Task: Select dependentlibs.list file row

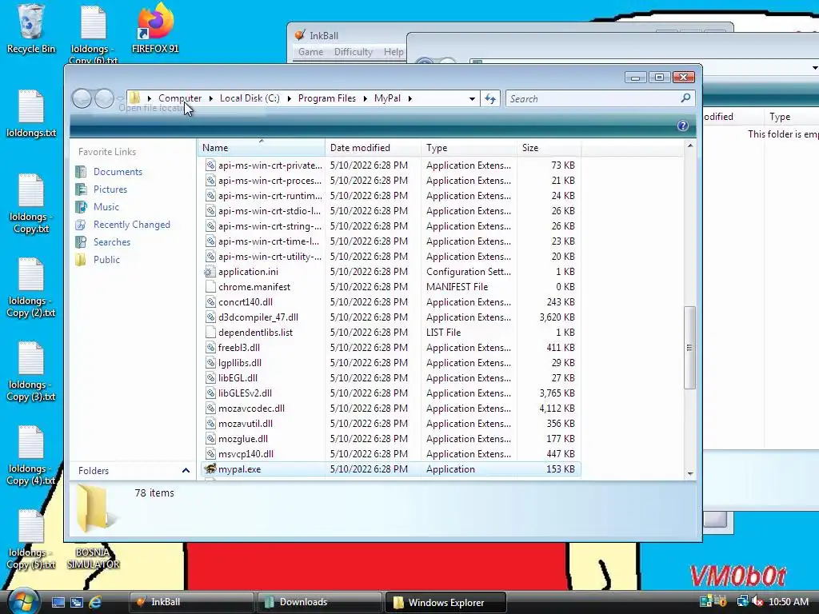Action: (390, 332)
